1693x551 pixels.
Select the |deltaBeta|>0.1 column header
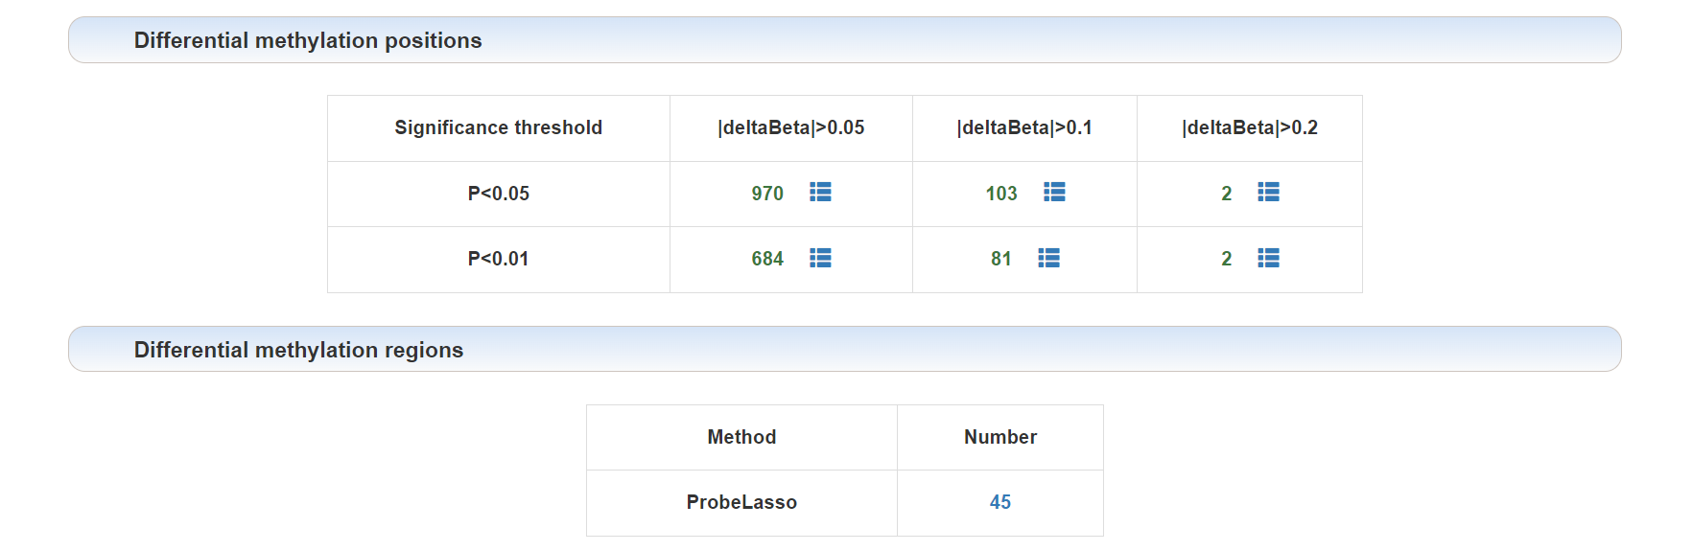pos(1024,127)
